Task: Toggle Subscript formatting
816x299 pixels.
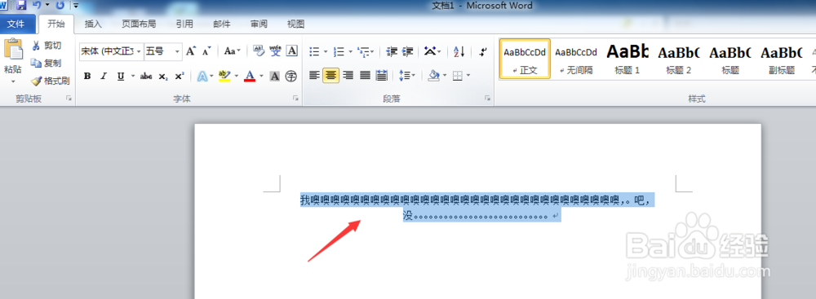Action: [163, 77]
